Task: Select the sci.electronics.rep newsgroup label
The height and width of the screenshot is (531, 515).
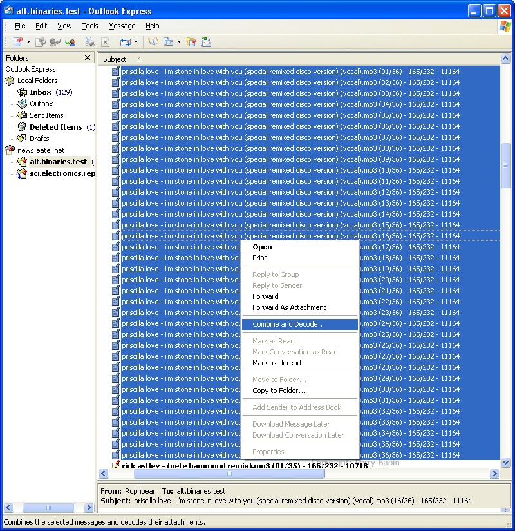Action: click(62, 173)
